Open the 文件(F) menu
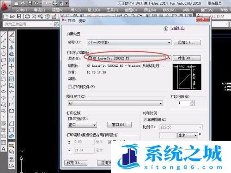Screen dimensions: 231x173 (21, 10)
